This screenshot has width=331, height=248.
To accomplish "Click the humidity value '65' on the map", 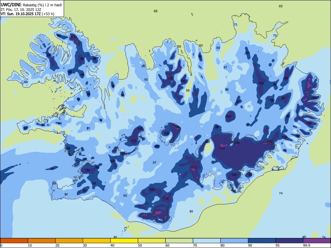I will [281, 6].
